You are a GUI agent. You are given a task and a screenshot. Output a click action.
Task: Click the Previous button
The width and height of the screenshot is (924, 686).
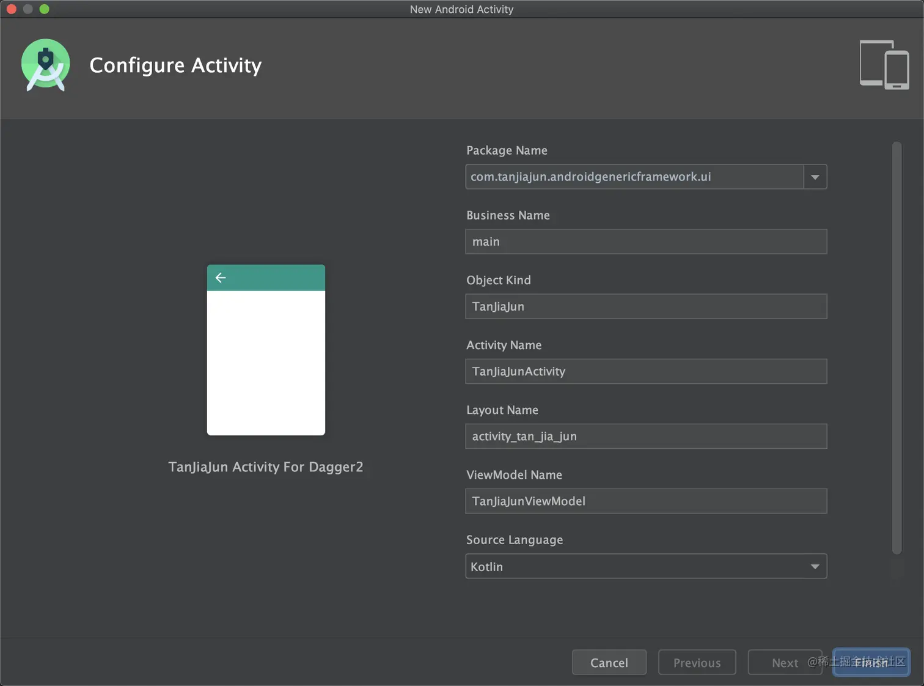click(x=697, y=662)
